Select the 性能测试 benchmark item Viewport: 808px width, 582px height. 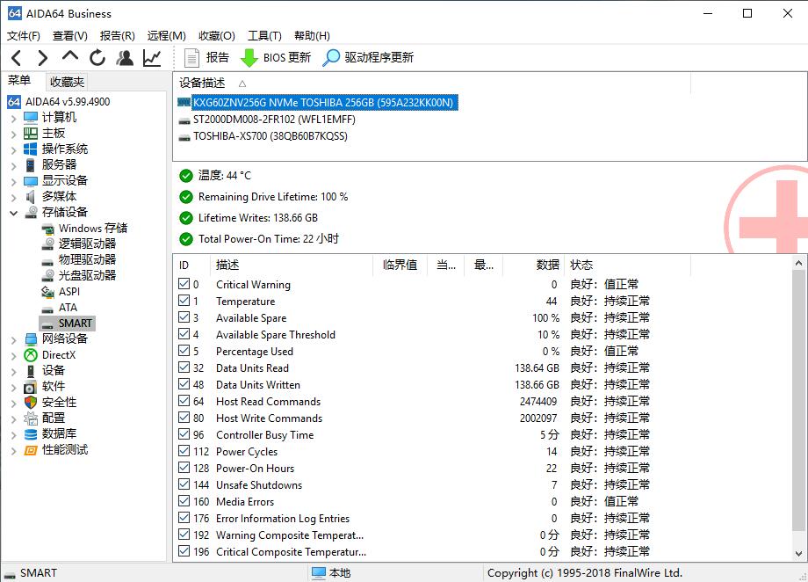coord(55,450)
